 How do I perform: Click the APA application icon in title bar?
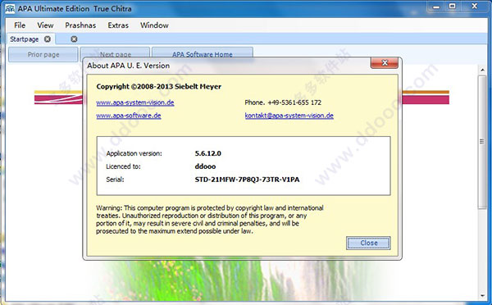10,8
